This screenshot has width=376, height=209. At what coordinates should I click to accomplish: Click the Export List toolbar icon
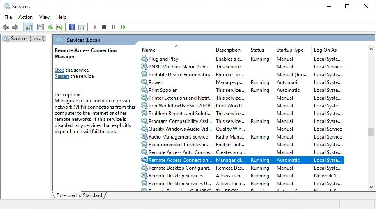(60, 27)
